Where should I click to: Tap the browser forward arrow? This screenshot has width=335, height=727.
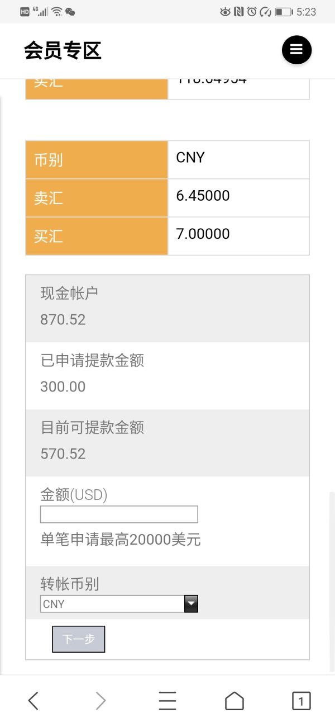(100, 700)
